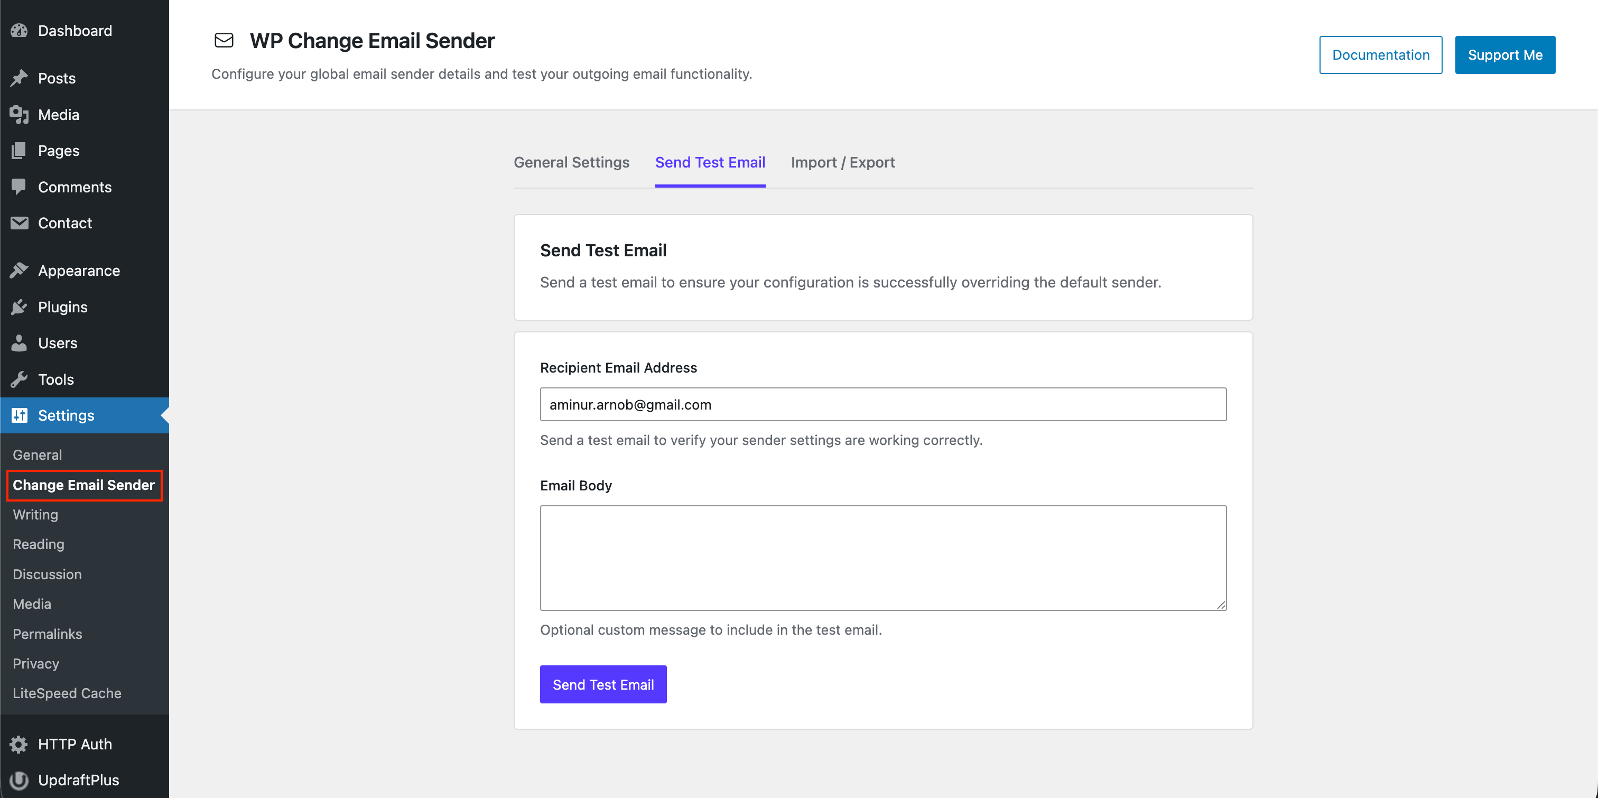Screen dimensions: 1598x798
Task: Open the Import / Export tab
Action: [x=842, y=162]
